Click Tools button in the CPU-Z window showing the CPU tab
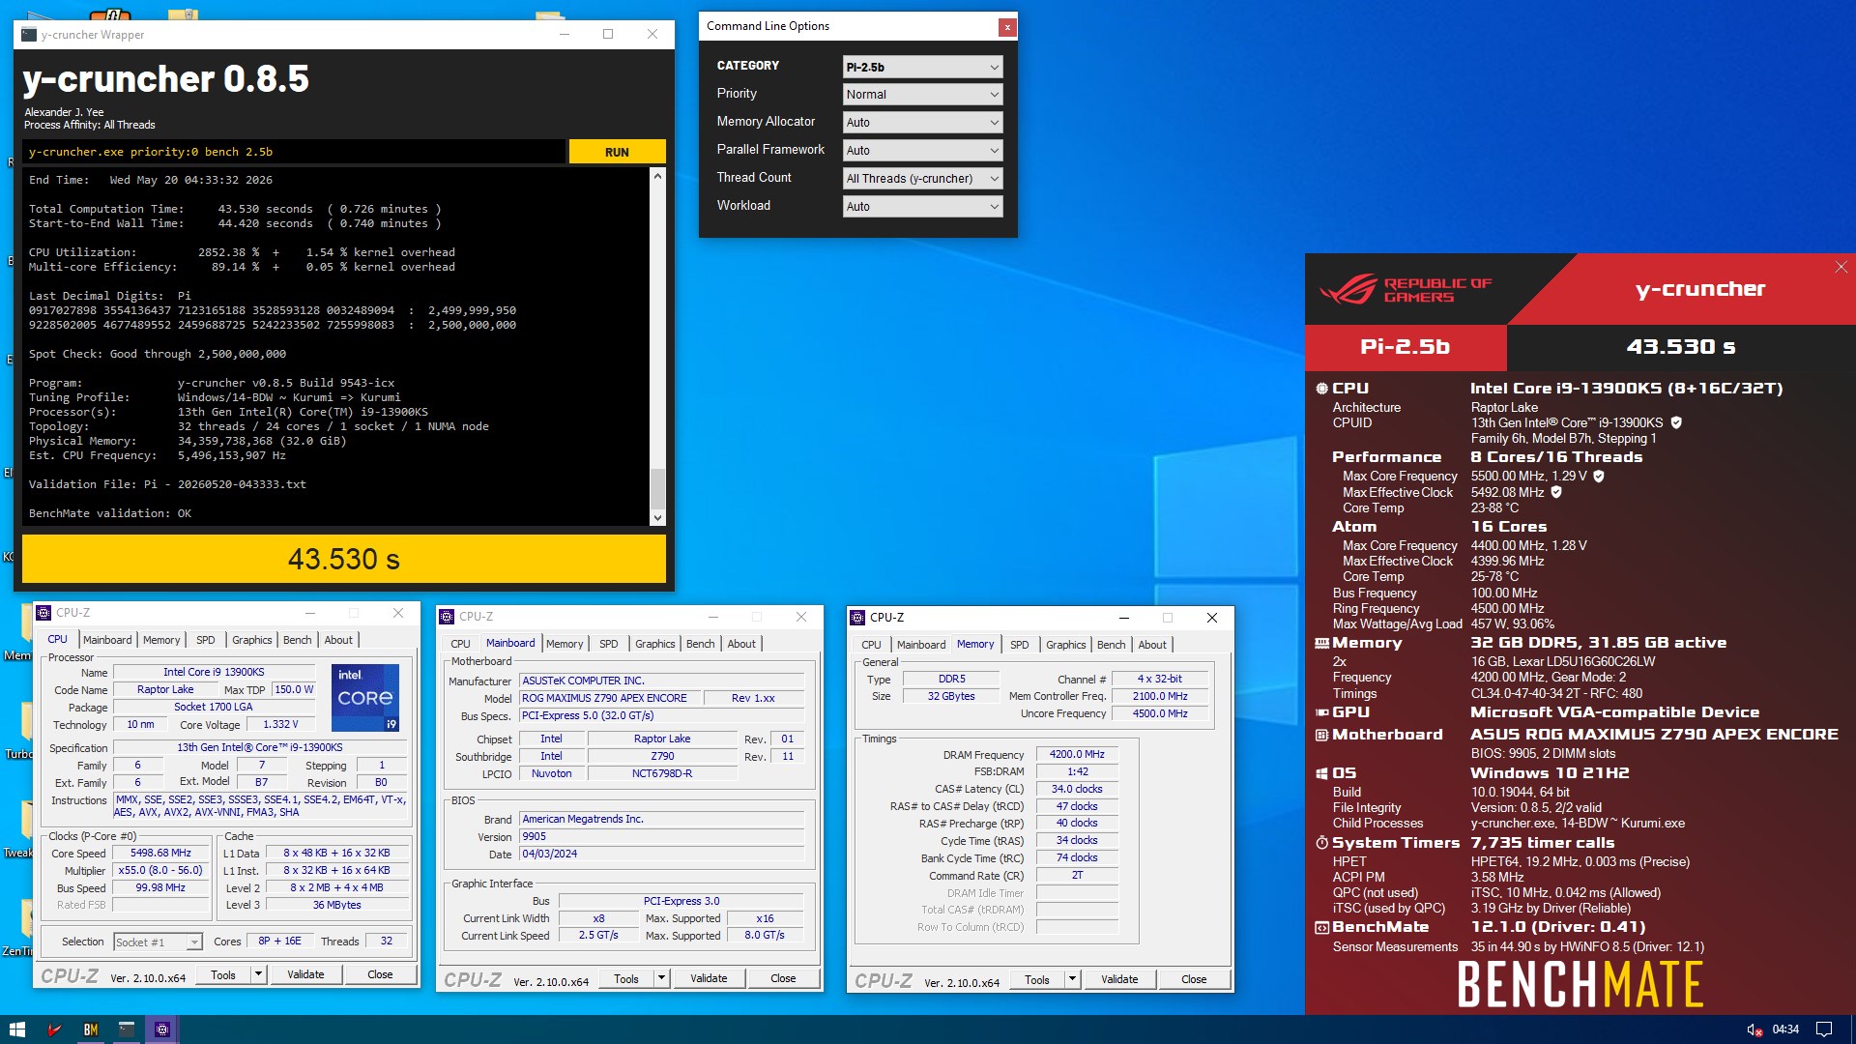The image size is (1856, 1044). click(223, 974)
